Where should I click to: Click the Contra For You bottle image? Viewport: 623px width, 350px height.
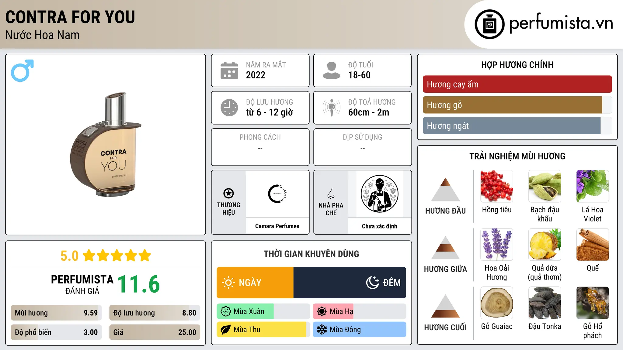[x=106, y=145]
